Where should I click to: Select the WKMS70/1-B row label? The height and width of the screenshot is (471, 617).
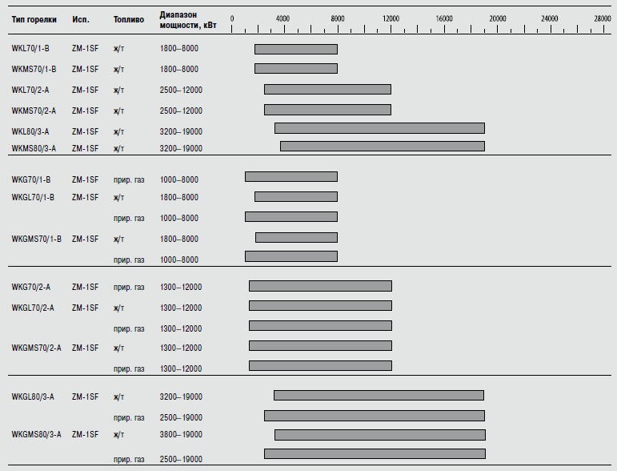pyautogui.click(x=33, y=69)
